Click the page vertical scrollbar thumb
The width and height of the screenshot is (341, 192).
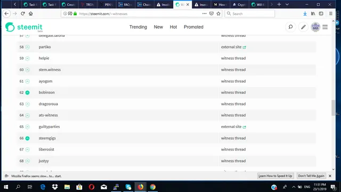point(333,108)
